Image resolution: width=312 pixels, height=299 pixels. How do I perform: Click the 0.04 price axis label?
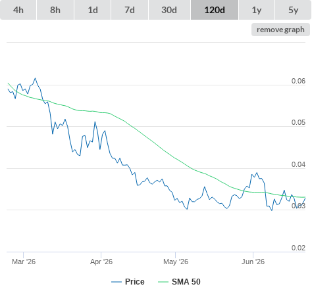[298, 164]
